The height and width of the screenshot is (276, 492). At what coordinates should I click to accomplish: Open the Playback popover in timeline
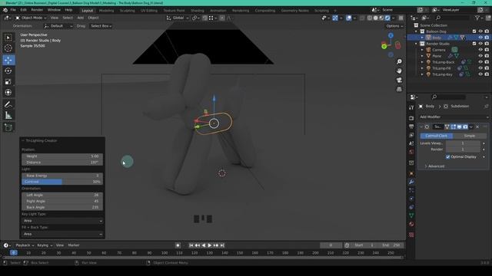click(25, 245)
